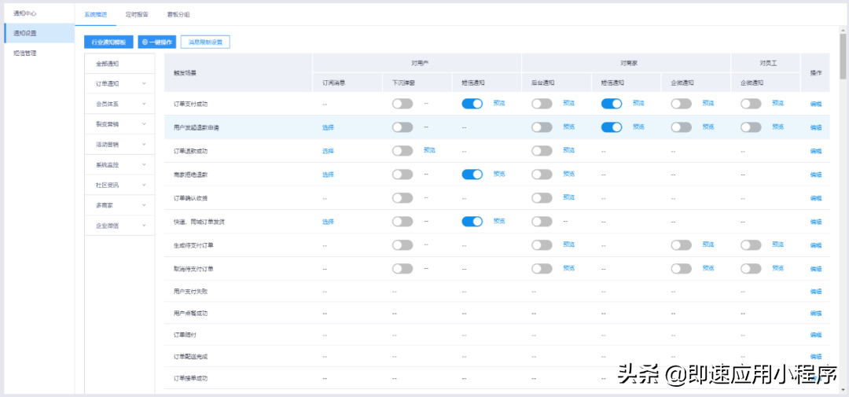The image size is (849, 397).
Task: Turn on employee 企微通知 for 生成待支付订单
Action: pos(750,245)
